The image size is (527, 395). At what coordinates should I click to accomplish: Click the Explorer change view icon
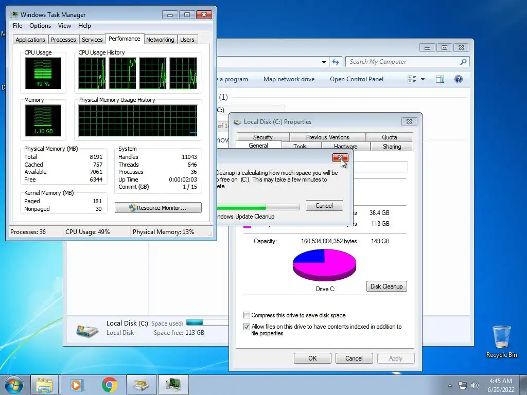click(412, 79)
